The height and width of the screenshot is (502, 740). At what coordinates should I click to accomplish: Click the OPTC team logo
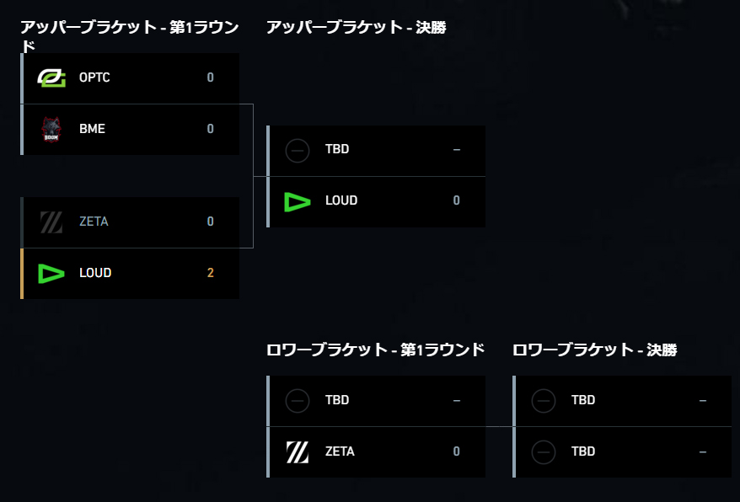(x=51, y=78)
